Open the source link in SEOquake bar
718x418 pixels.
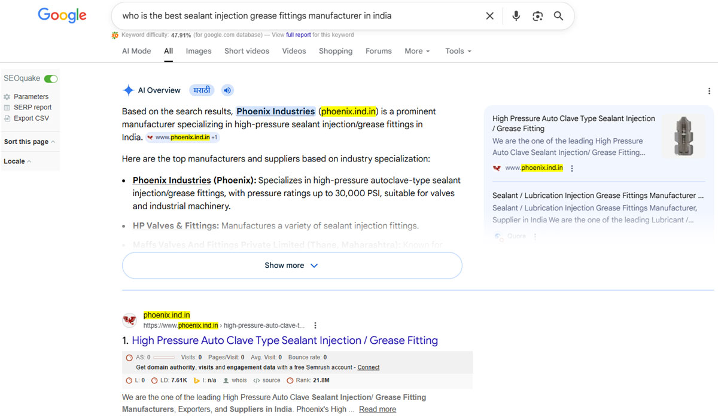click(271, 380)
